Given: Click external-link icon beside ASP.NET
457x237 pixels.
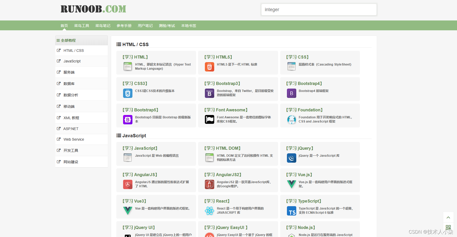Looking at the screenshot, I should click(59, 128).
